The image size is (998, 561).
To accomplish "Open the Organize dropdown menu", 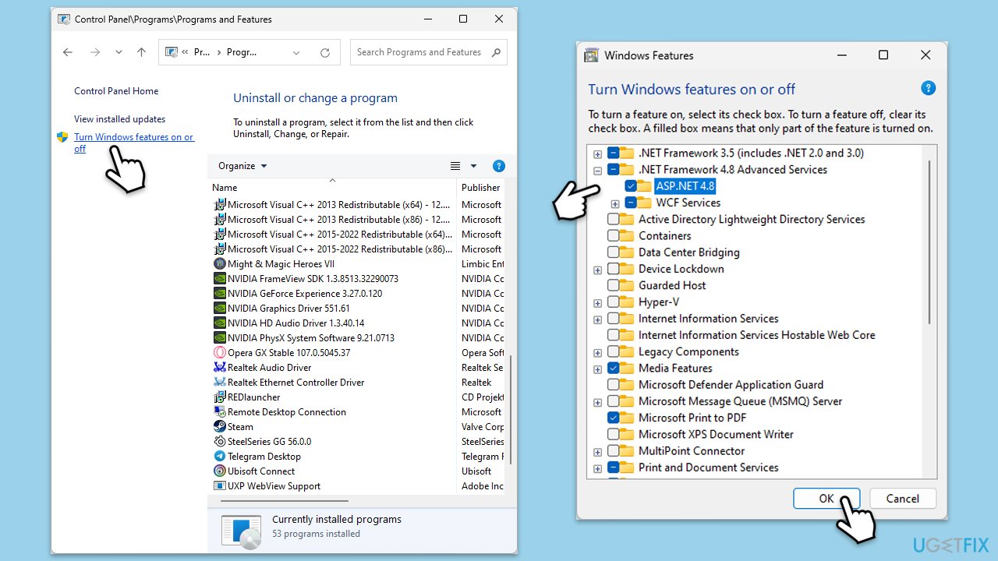I will tap(242, 166).
